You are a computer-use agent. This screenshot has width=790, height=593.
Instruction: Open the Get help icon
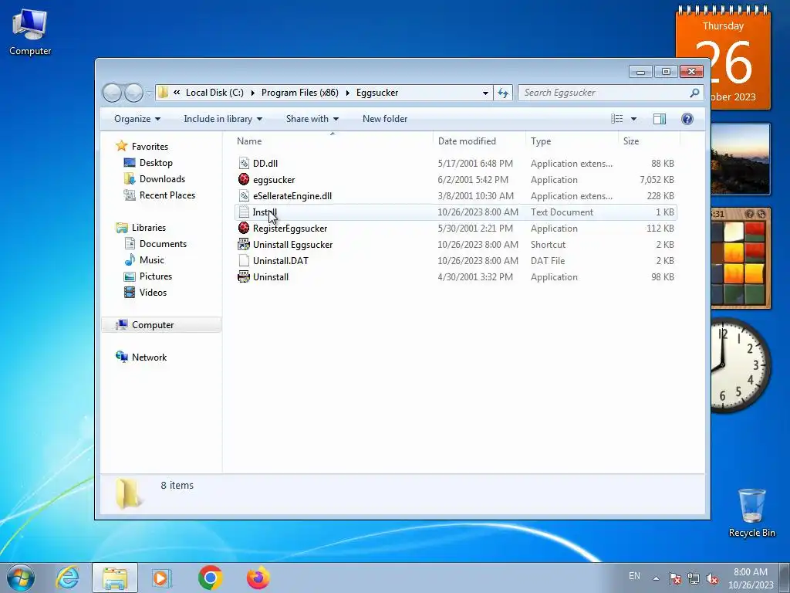pos(687,118)
